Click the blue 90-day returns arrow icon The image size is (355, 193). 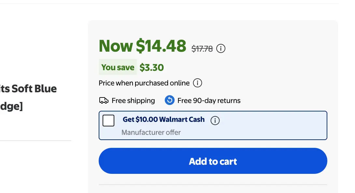[x=169, y=100]
